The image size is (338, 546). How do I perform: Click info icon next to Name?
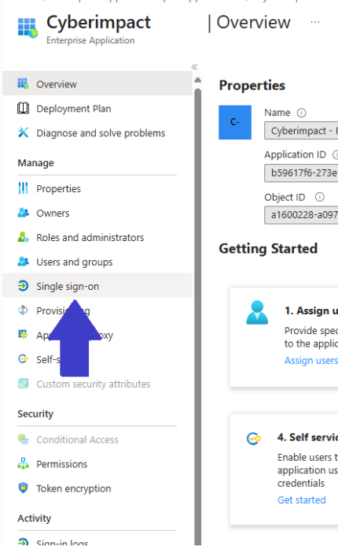(302, 113)
